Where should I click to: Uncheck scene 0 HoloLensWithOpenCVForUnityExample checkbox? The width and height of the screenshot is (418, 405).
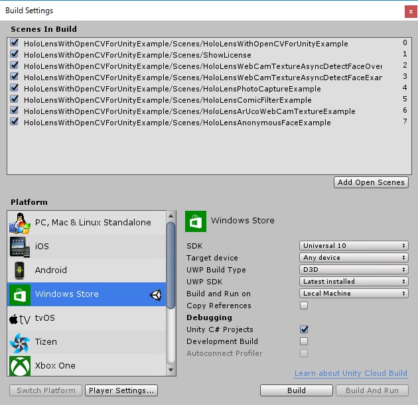[14, 43]
